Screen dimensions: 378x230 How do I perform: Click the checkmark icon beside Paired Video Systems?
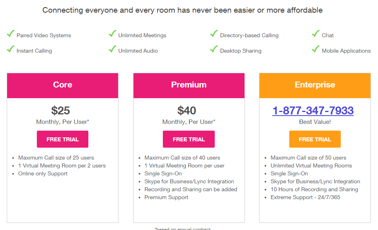click(11, 34)
